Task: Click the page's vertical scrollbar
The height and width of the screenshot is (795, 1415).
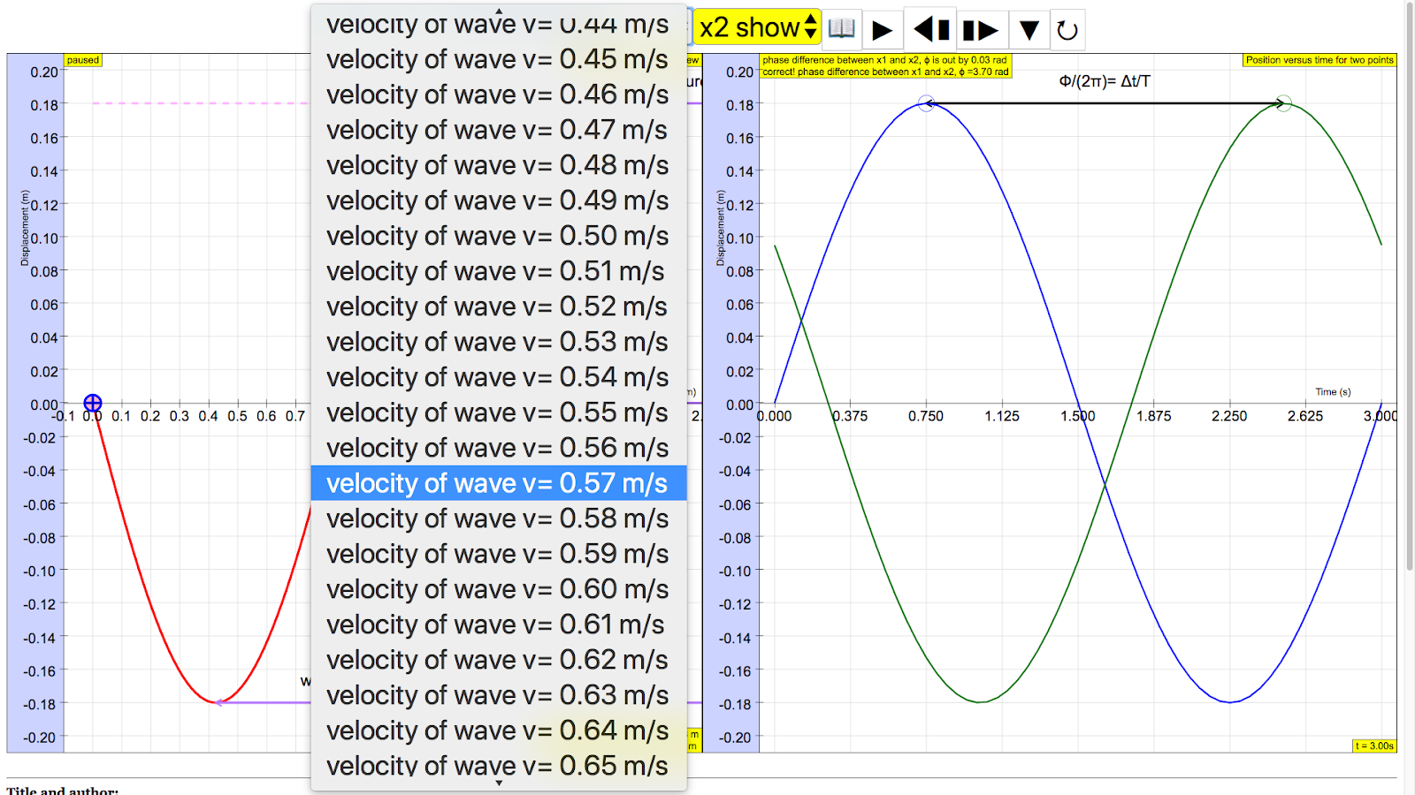Action: (1410, 285)
